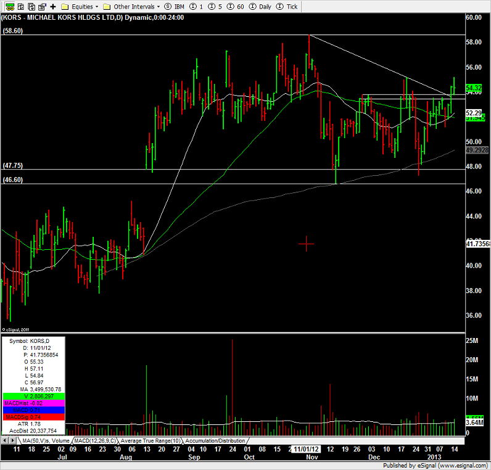The width and height of the screenshot is (491, 470).
Task: Switch to the 60-minute interval
Action: tap(236, 7)
